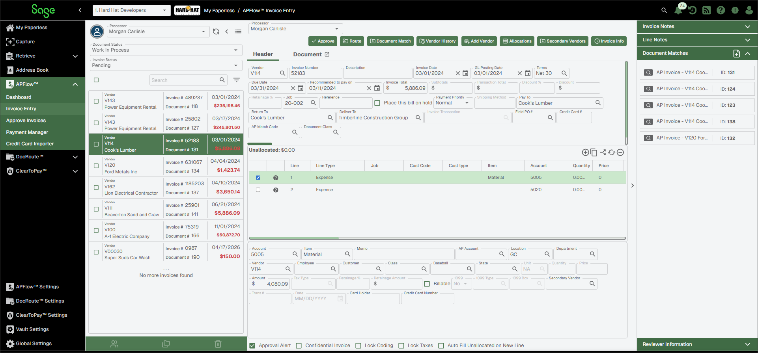
Task: Clear the Due Date value 03/31/2024
Action: pos(293,88)
